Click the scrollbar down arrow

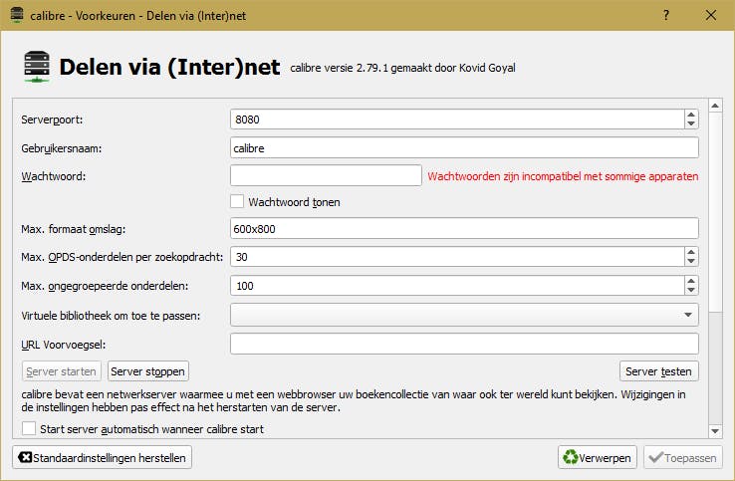[x=715, y=431]
